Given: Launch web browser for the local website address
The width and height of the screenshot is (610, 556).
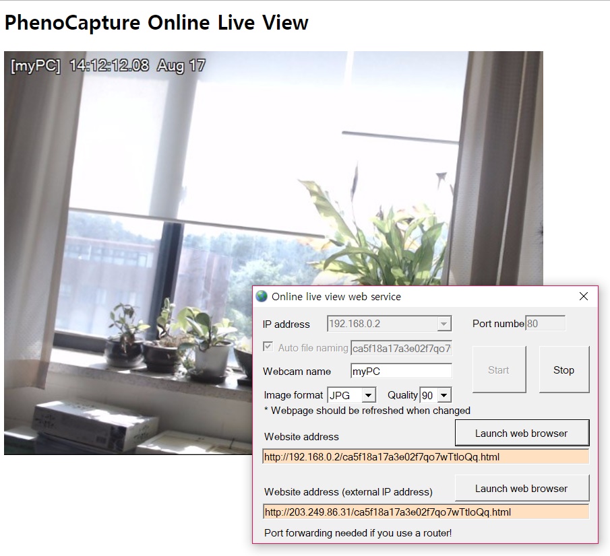Looking at the screenshot, I should 521,433.
